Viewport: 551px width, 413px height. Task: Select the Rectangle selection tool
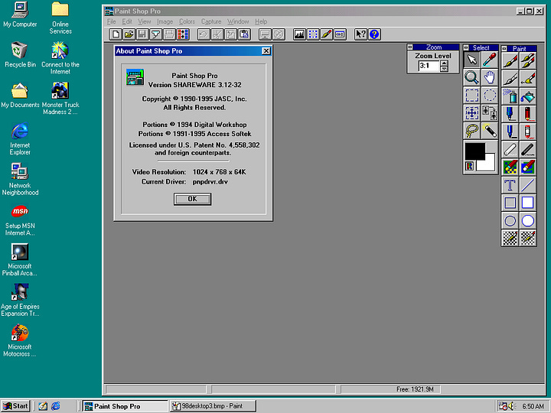point(472,95)
